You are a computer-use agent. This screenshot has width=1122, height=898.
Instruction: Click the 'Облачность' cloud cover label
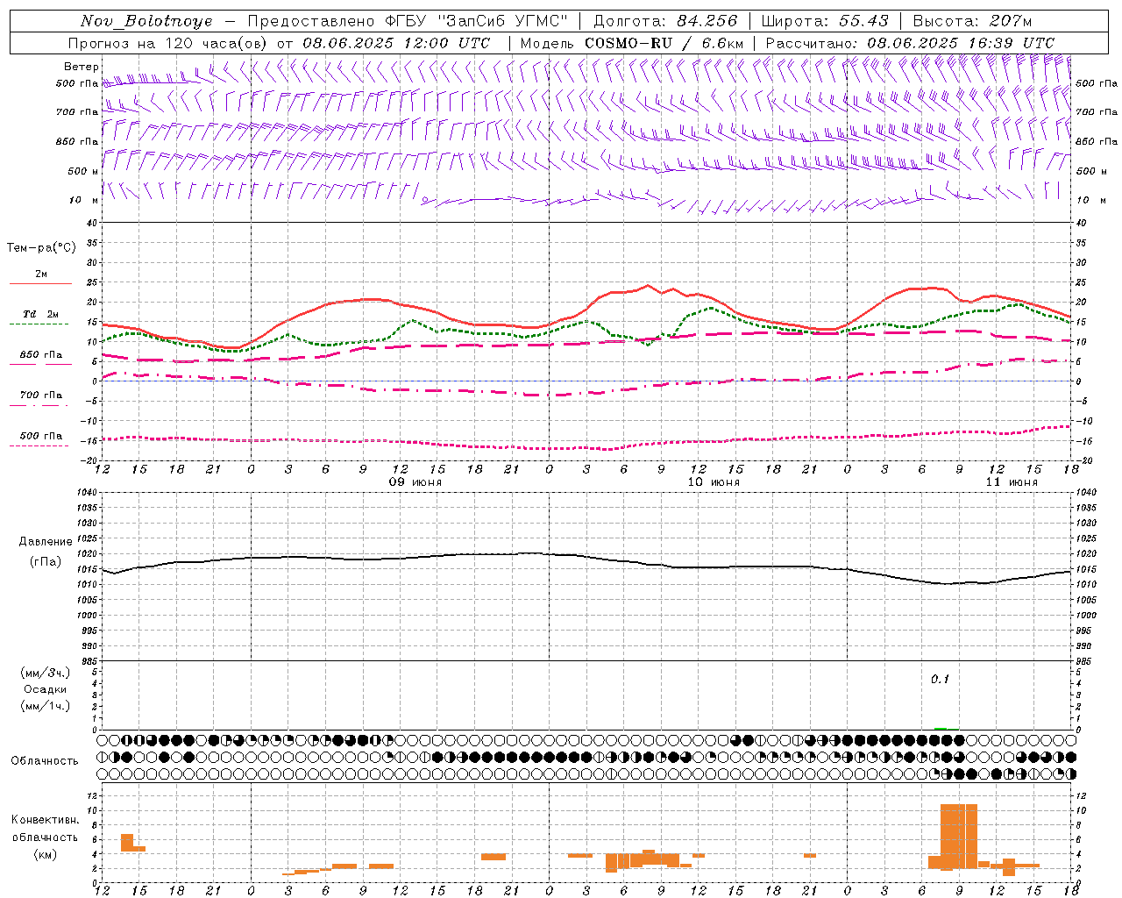point(45,761)
